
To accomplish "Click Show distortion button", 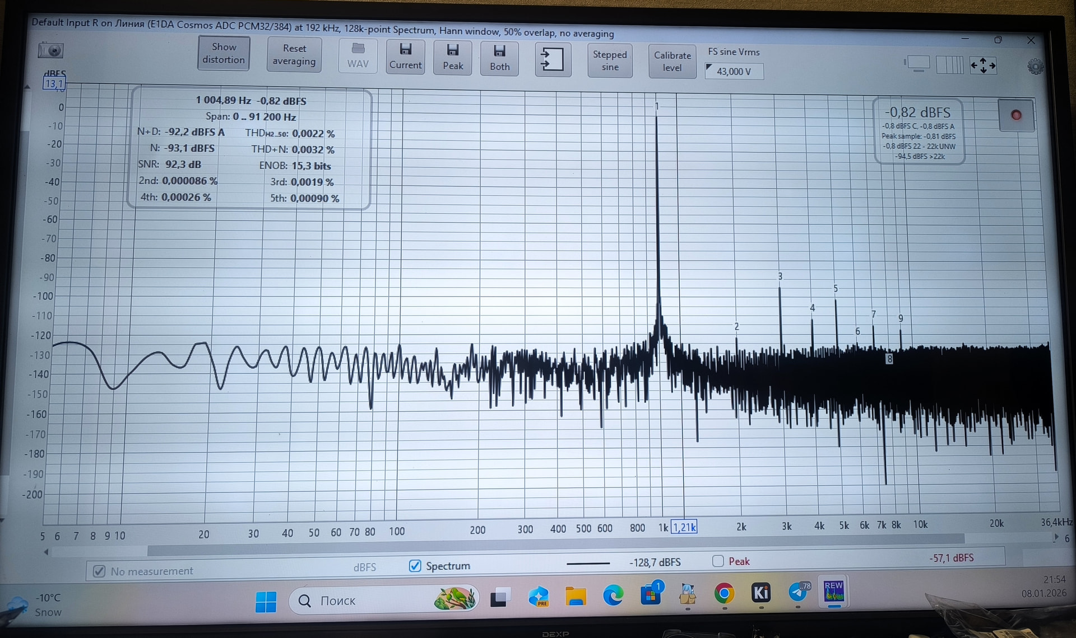I will click(x=224, y=54).
